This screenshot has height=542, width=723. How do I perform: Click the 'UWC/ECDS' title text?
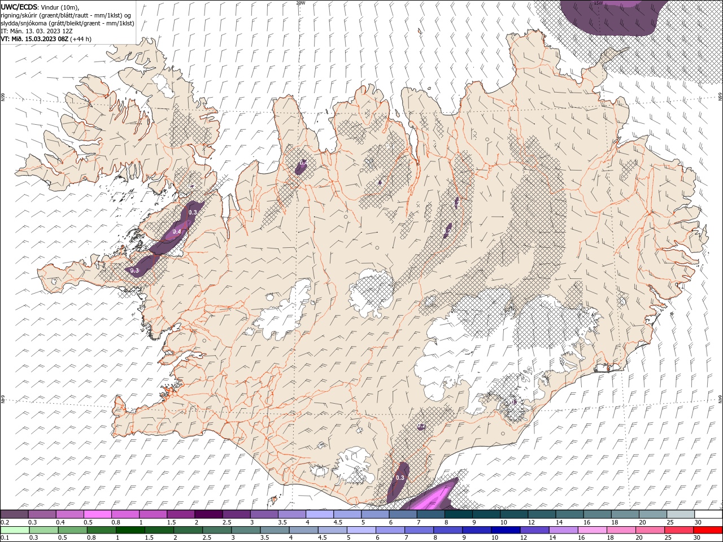pyautogui.click(x=19, y=7)
